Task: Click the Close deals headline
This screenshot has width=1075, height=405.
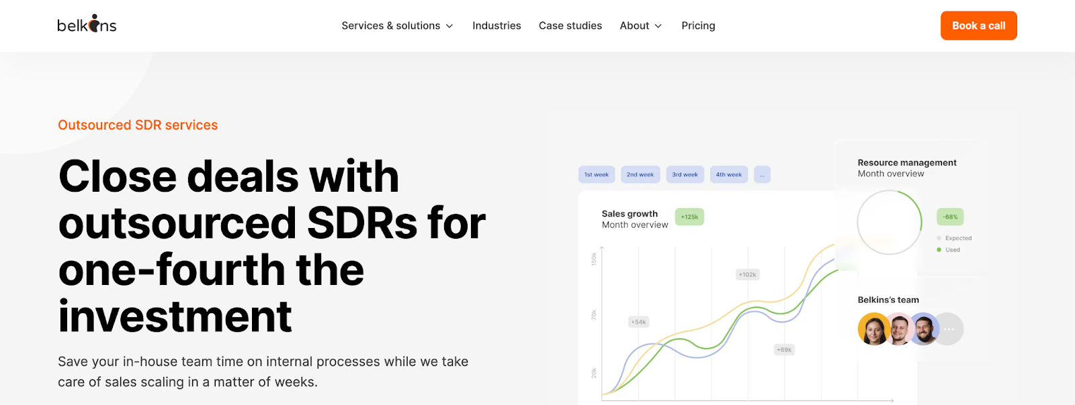Action: pyautogui.click(x=272, y=246)
